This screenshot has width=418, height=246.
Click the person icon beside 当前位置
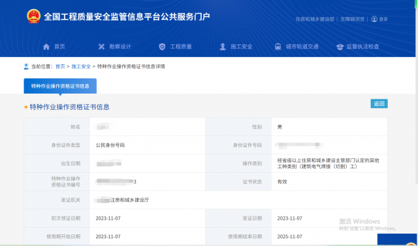[x=26, y=66]
